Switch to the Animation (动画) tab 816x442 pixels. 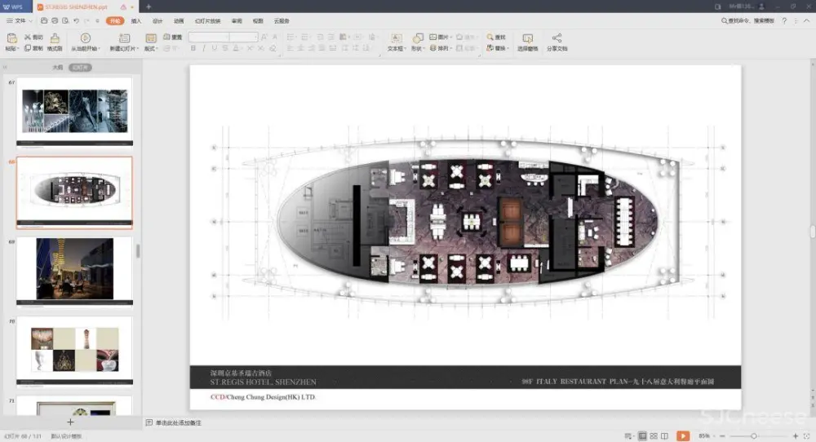pos(178,20)
